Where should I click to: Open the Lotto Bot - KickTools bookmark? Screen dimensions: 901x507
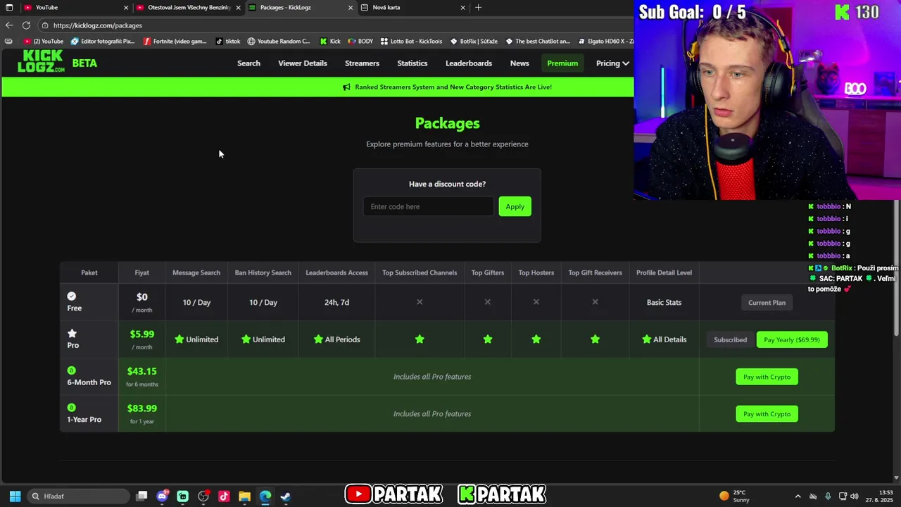pos(411,42)
